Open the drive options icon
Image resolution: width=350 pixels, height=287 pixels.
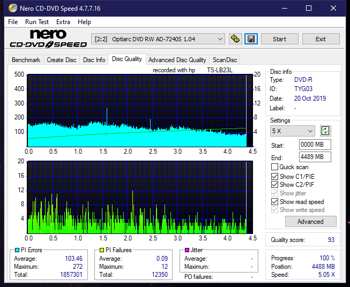pos(235,39)
